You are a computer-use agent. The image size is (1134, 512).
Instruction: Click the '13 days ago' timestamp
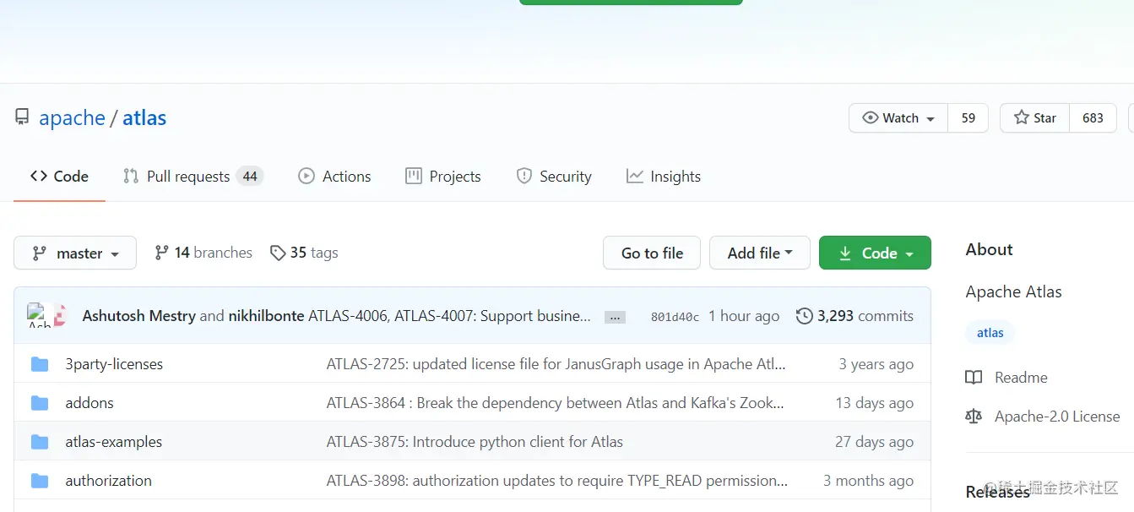[874, 403]
